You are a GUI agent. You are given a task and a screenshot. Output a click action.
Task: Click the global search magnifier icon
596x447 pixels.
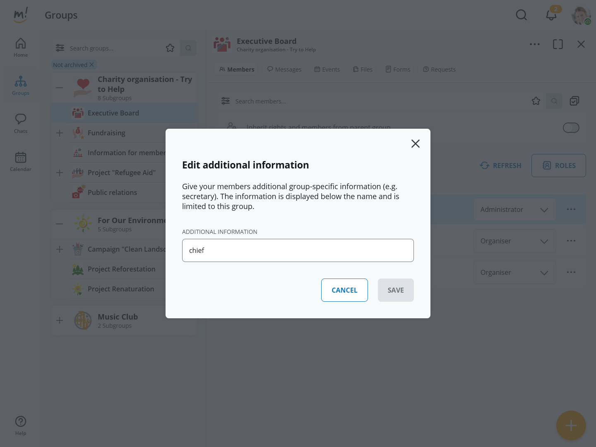point(521,15)
